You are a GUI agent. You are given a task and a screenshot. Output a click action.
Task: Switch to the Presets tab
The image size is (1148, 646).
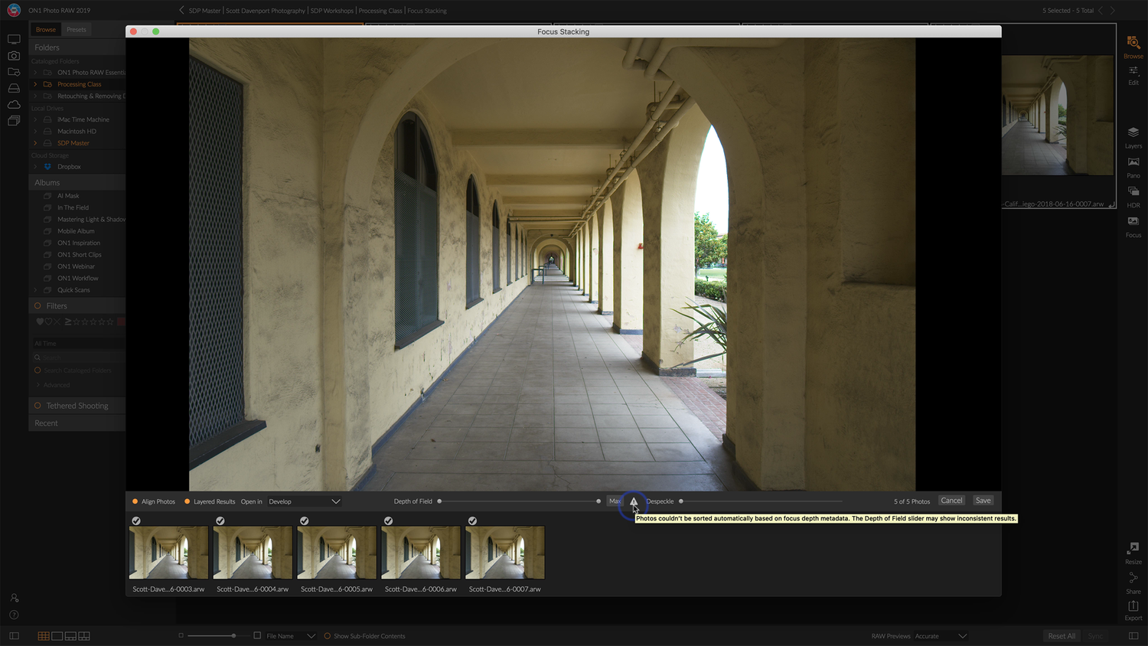click(76, 29)
